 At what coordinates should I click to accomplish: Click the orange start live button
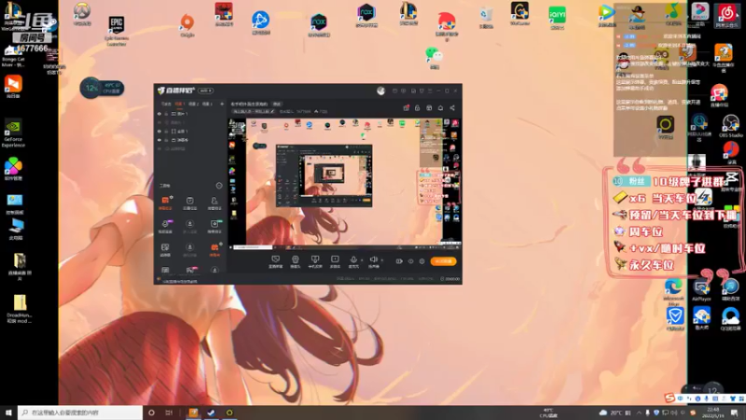[x=444, y=261]
